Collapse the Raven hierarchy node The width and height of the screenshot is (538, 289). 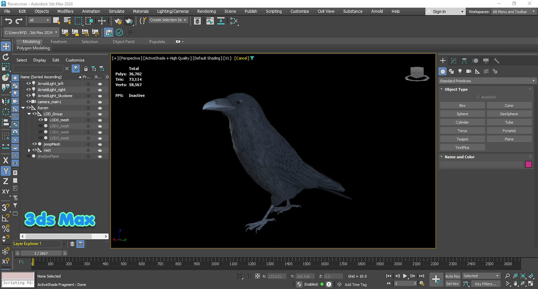(x=23, y=108)
